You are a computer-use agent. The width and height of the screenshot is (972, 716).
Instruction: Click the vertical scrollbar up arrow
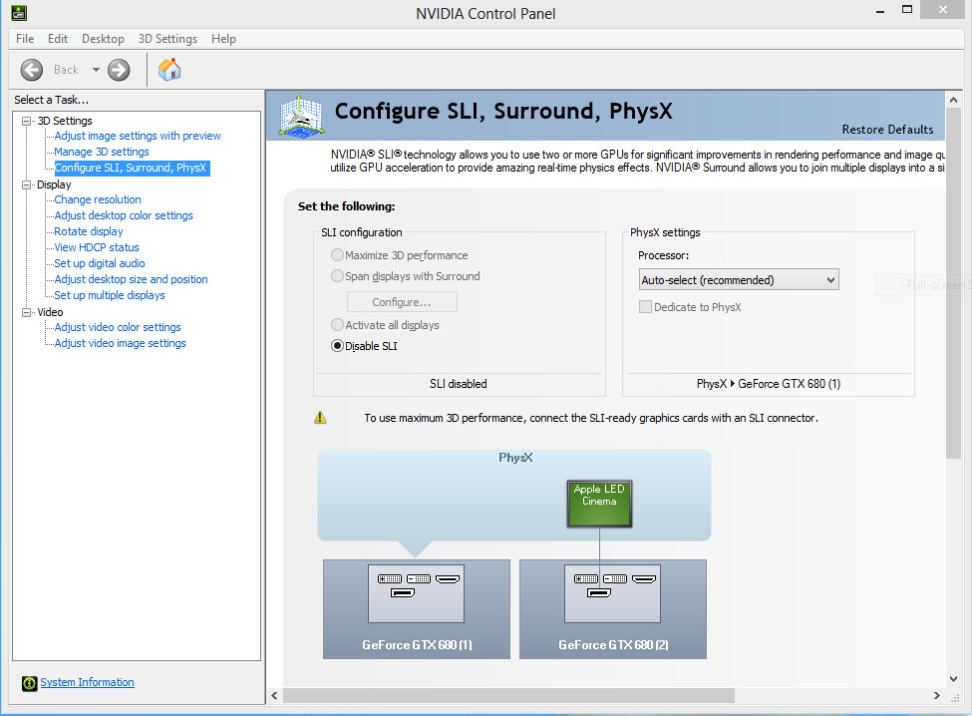[953, 99]
